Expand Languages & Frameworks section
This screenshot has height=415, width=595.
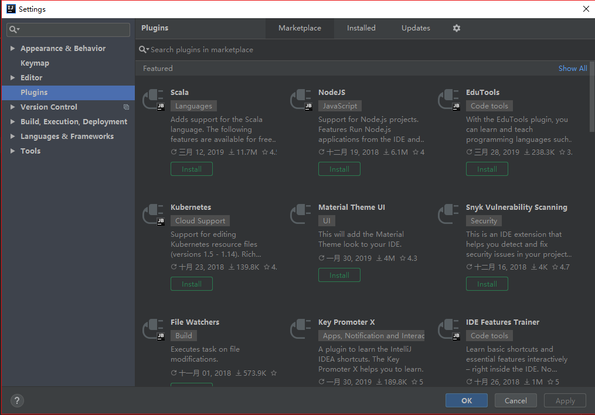(12, 136)
